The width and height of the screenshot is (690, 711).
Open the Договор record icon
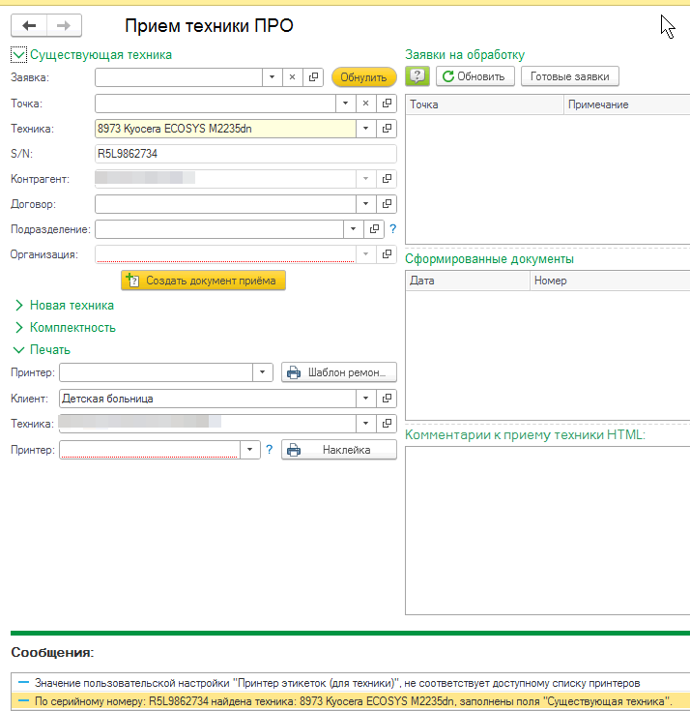point(387,204)
